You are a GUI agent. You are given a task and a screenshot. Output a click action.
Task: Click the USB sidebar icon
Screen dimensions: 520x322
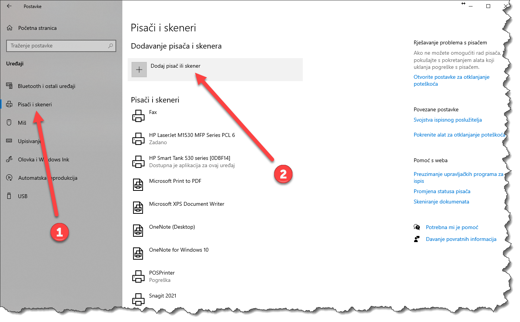click(10, 196)
